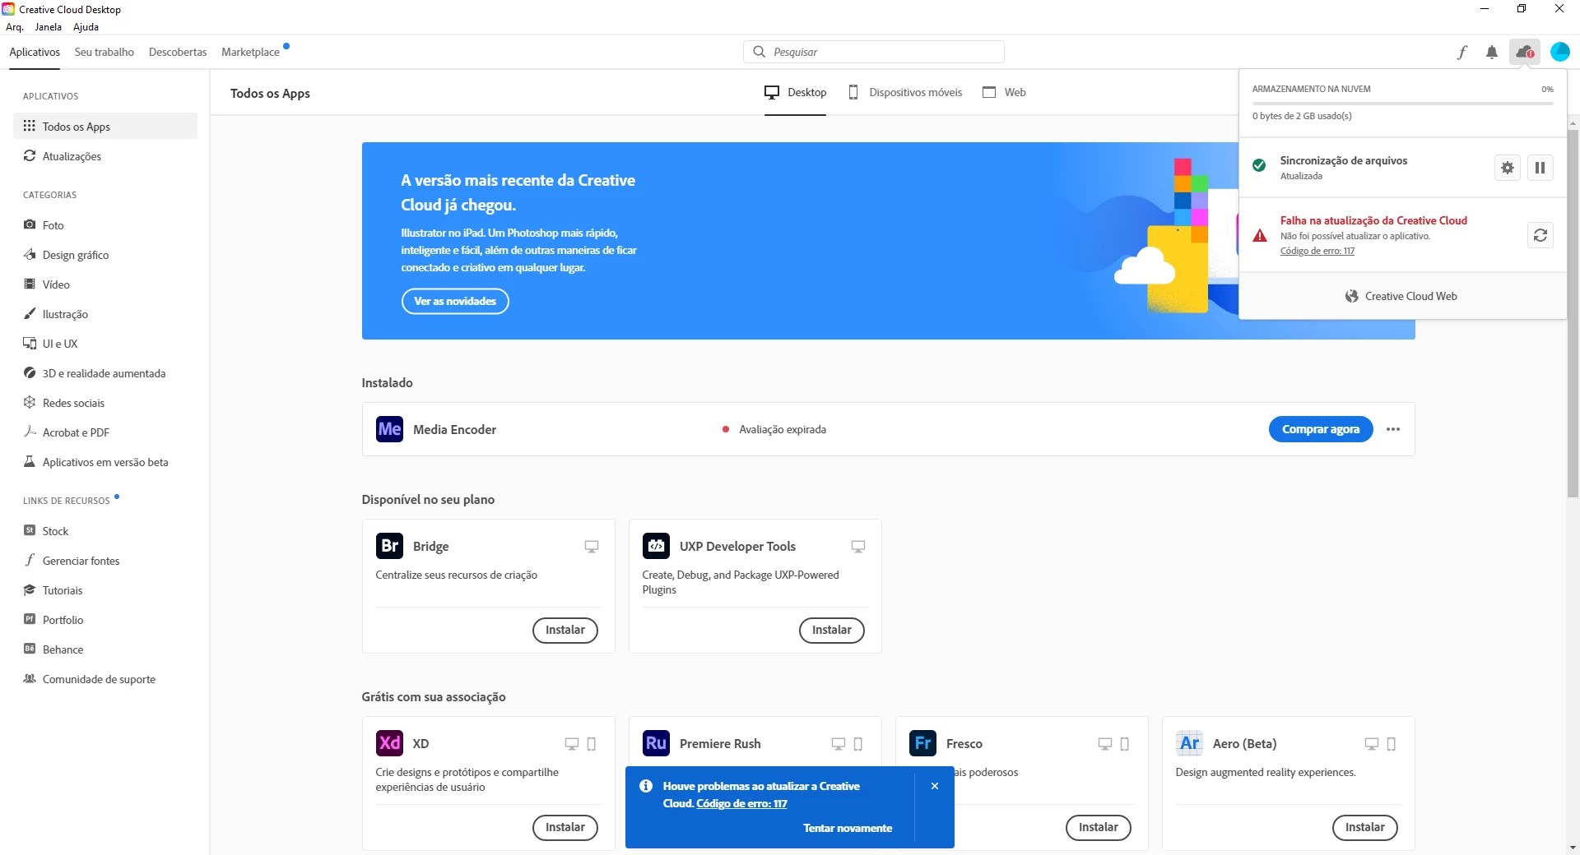Image resolution: width=1580 pixels, height=855 pixels.
Task: Pause file synchronization
Action: tap(1540, 168)
